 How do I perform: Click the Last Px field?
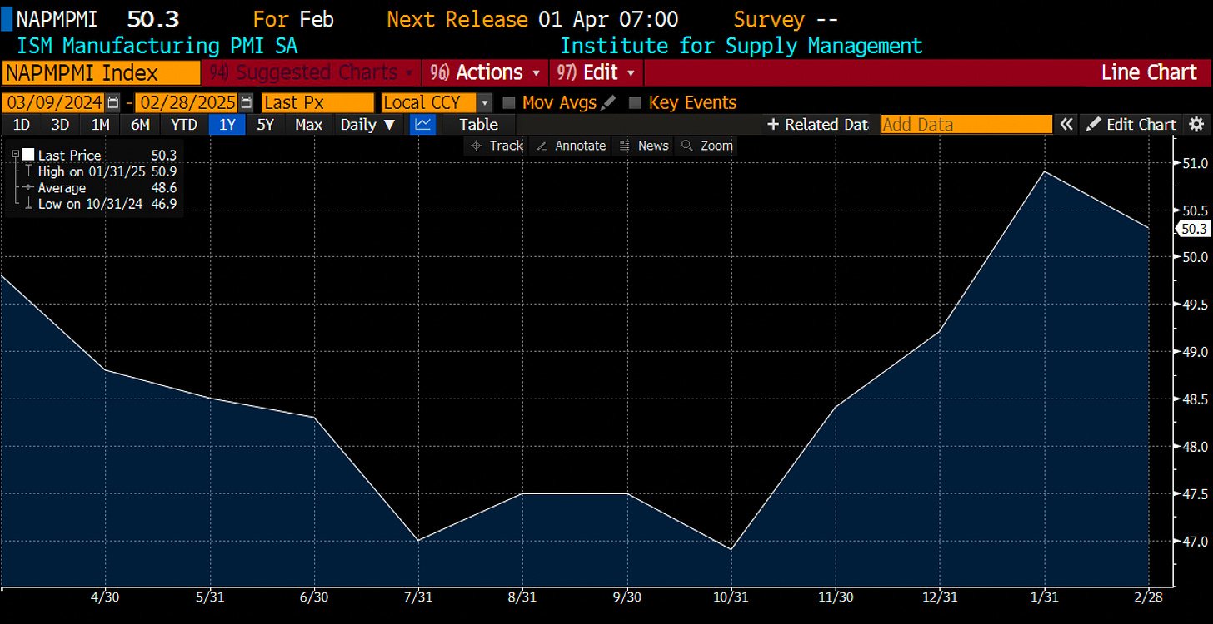tap(317, 103)
